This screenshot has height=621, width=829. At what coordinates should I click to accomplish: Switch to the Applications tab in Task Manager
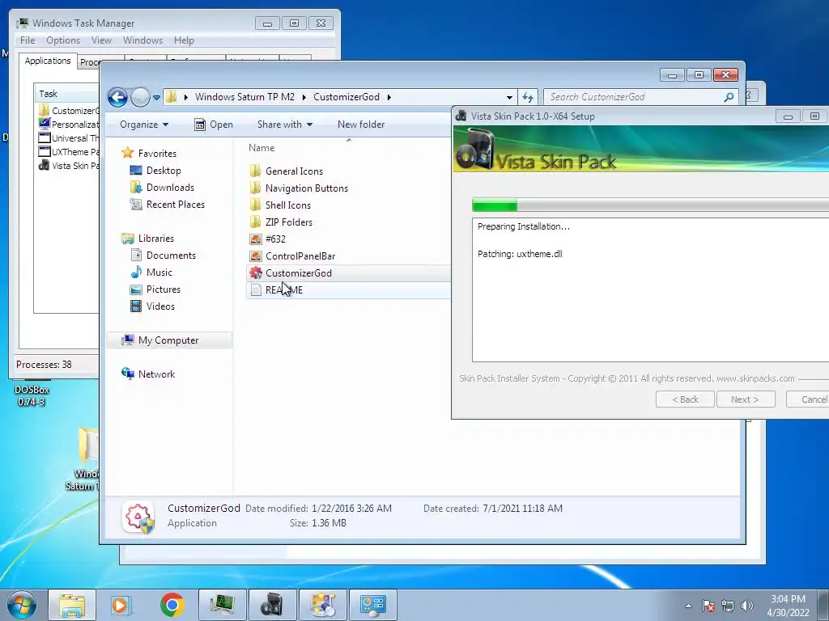pyautogui.click(x=48, y=61)
